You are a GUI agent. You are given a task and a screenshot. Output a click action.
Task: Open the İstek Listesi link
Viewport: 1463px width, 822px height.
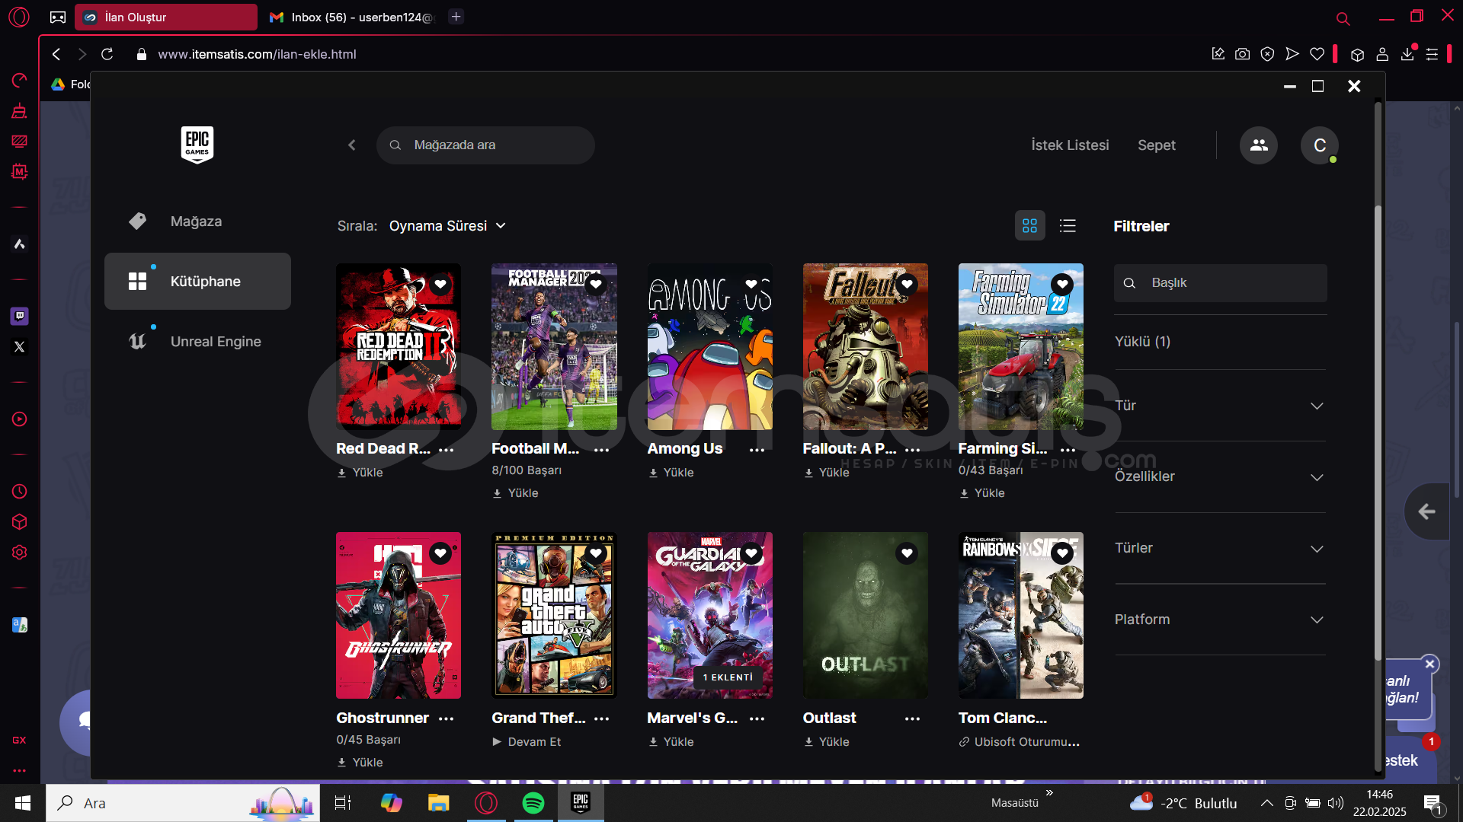1070,145
